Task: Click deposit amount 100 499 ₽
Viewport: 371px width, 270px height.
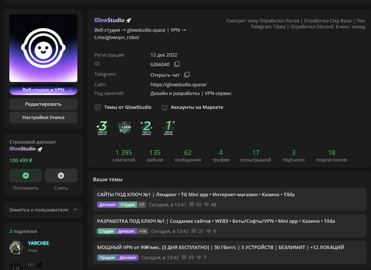Action: tap(21, 161)
